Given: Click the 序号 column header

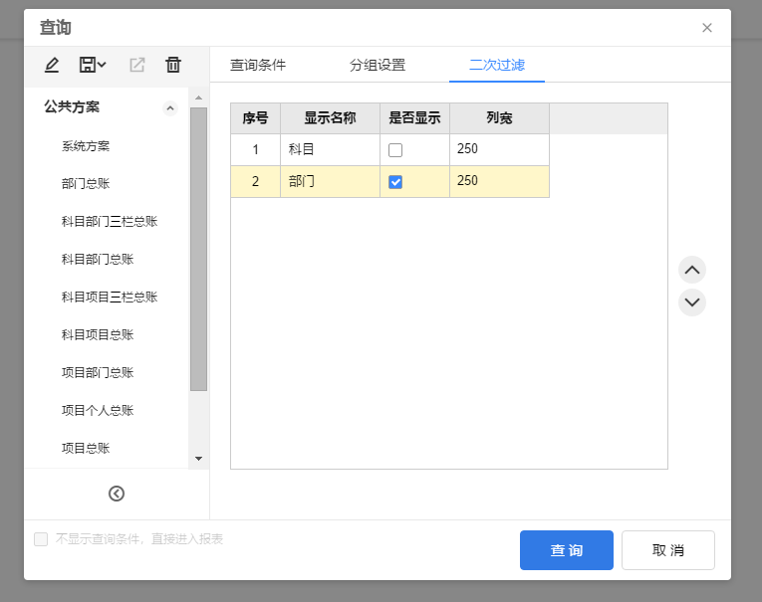Looking at the screenshot, I should [x=256, y=118].
